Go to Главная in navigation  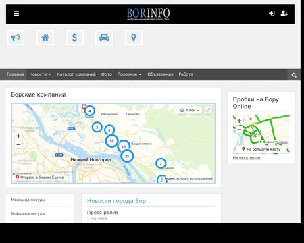(15, 74)
